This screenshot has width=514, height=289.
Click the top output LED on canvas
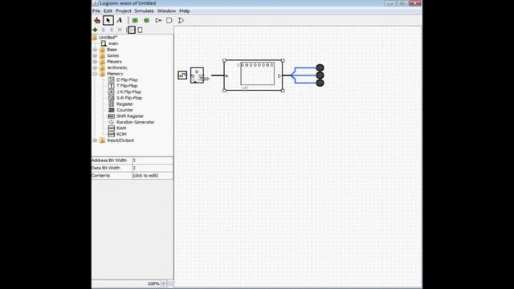click(320, 67)
